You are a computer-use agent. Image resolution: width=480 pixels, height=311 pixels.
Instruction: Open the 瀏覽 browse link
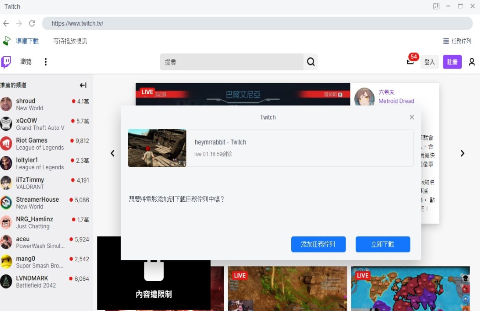click(x=26, y=62)
